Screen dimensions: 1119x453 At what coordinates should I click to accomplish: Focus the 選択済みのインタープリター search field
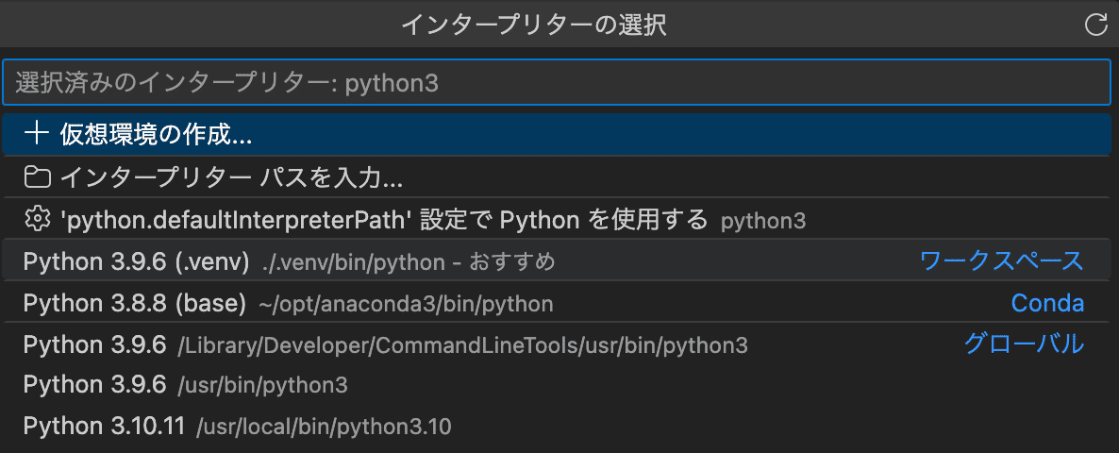coord(557,83)
